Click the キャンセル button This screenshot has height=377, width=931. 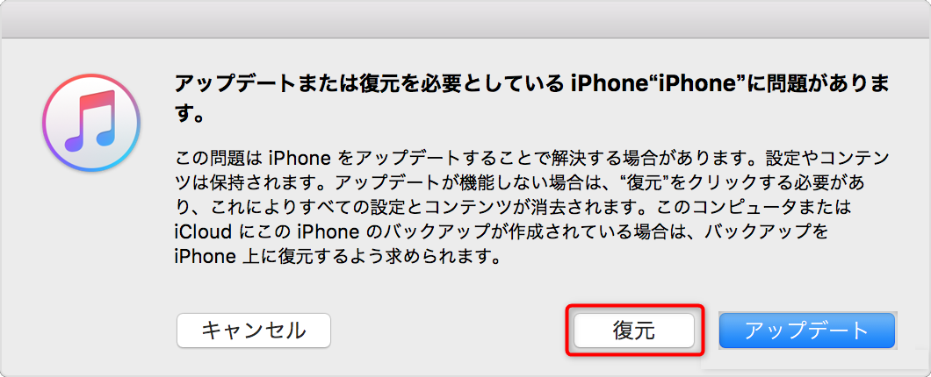tap(254, 331)
